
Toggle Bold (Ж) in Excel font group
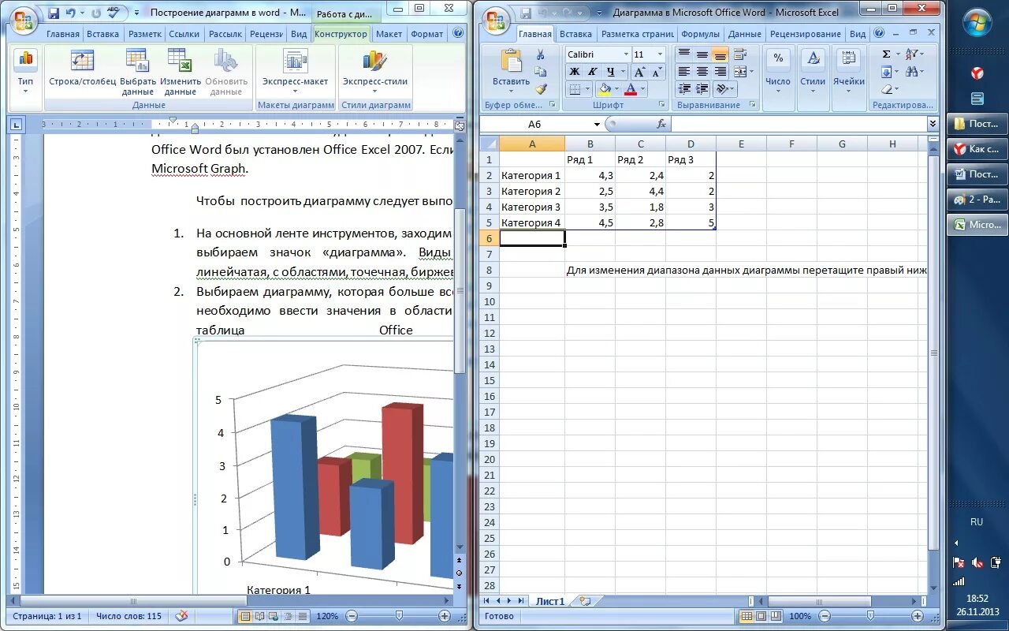point(575,72)
